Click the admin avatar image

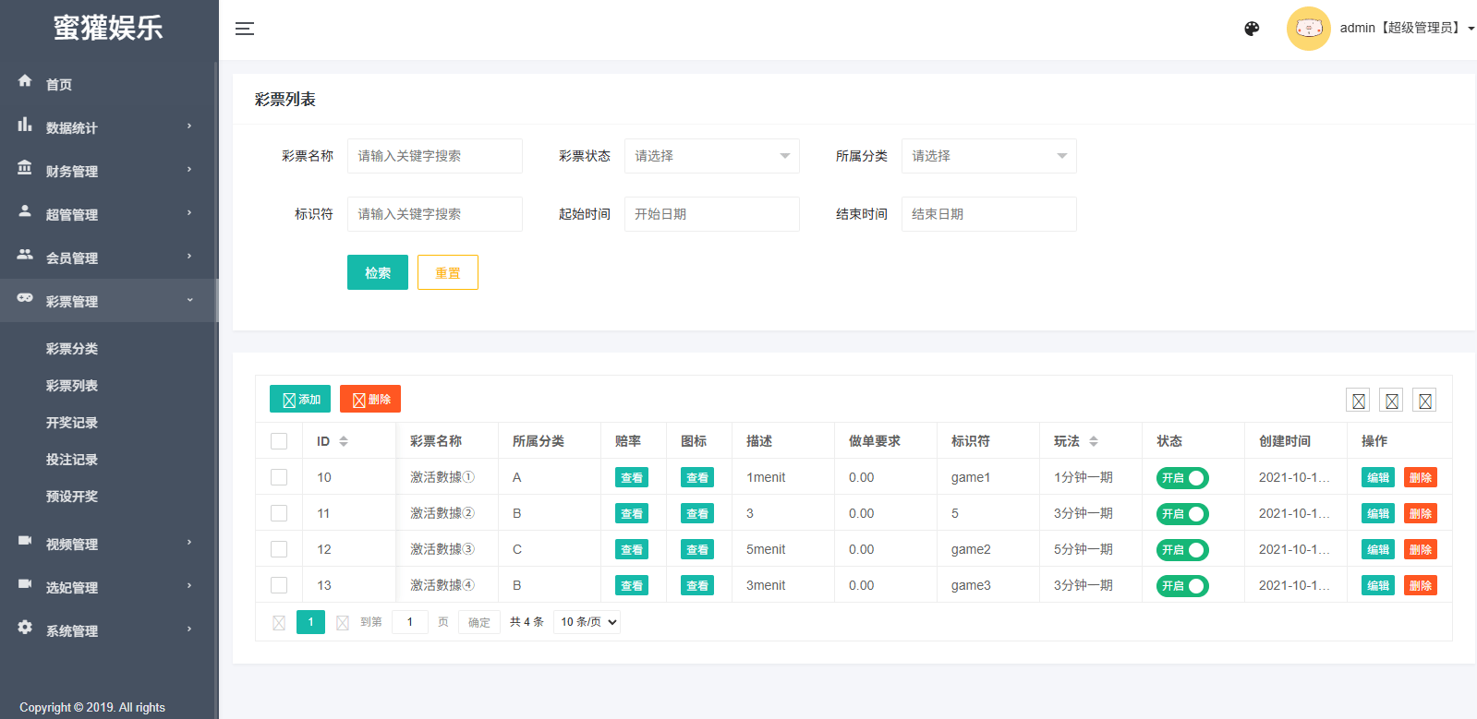pos(1308,29)
